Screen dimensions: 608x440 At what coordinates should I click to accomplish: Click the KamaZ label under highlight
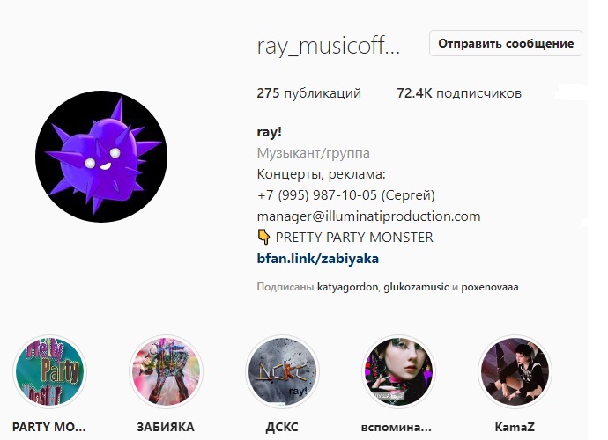click(x=515, y=427)
